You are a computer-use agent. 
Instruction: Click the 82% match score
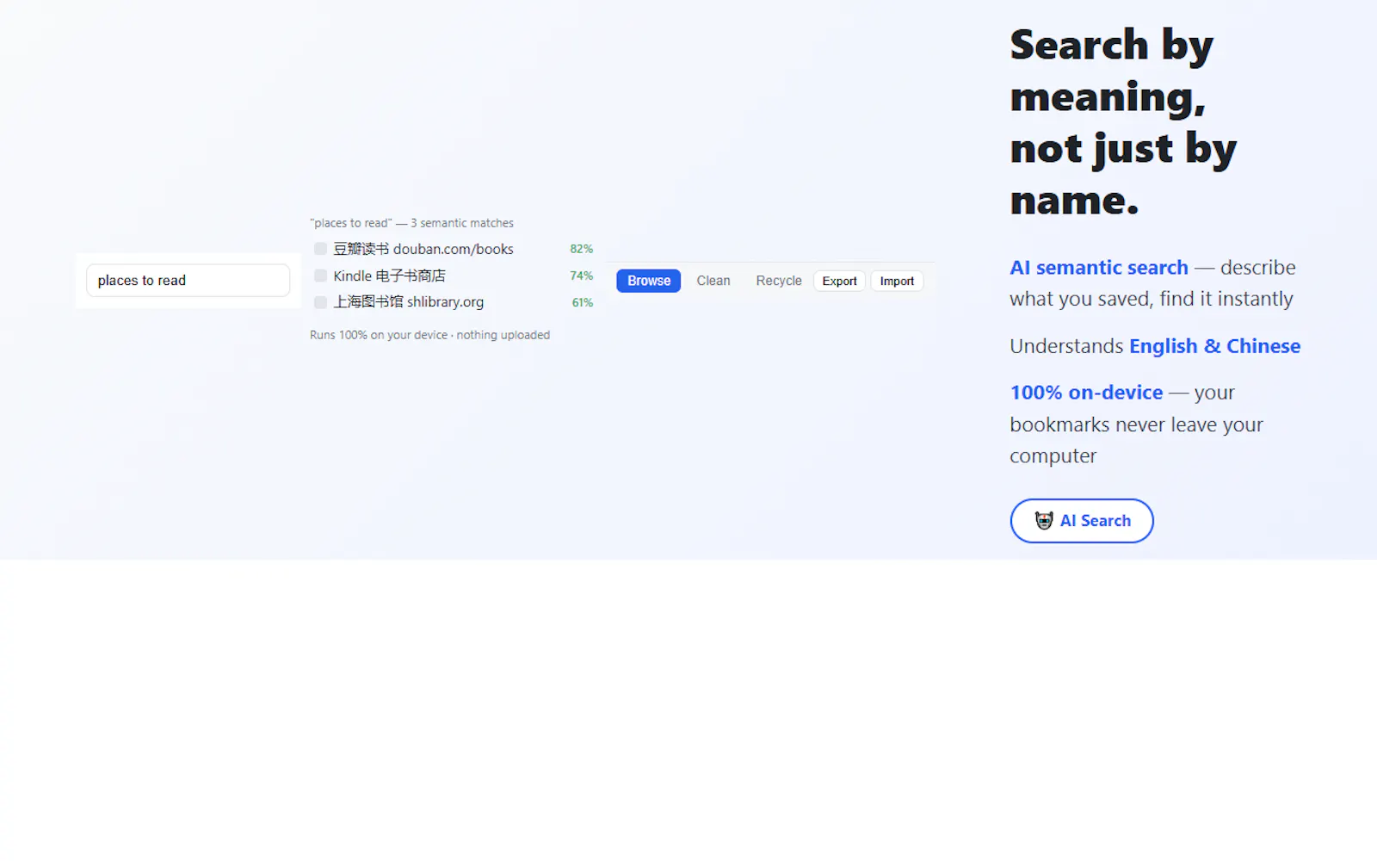tap(581, 249)
